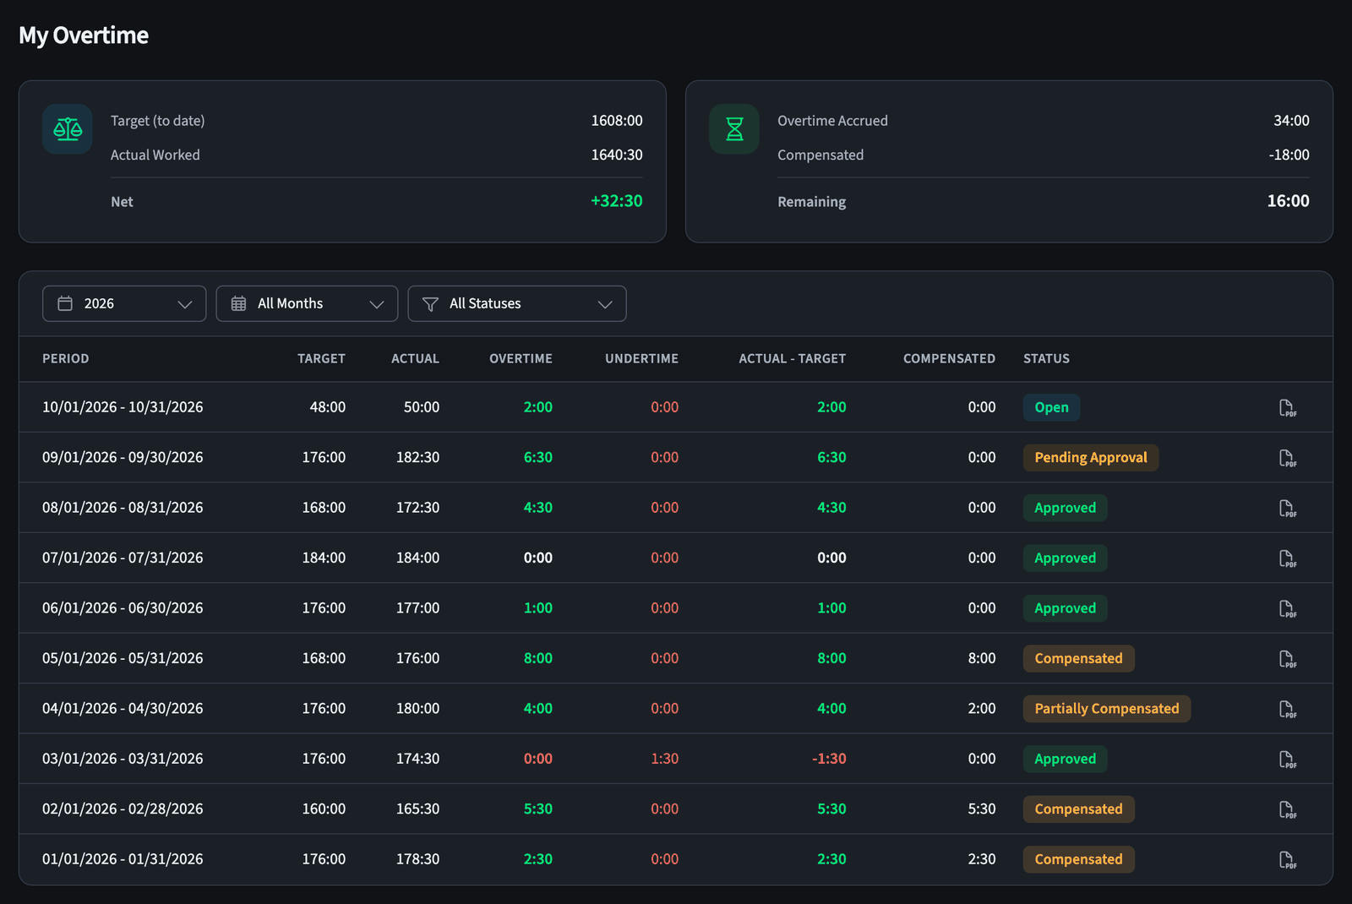Screen dimensions: 1352x904
Task: Click Approved badge in March 2026 row
Action: click(1065, 759)
